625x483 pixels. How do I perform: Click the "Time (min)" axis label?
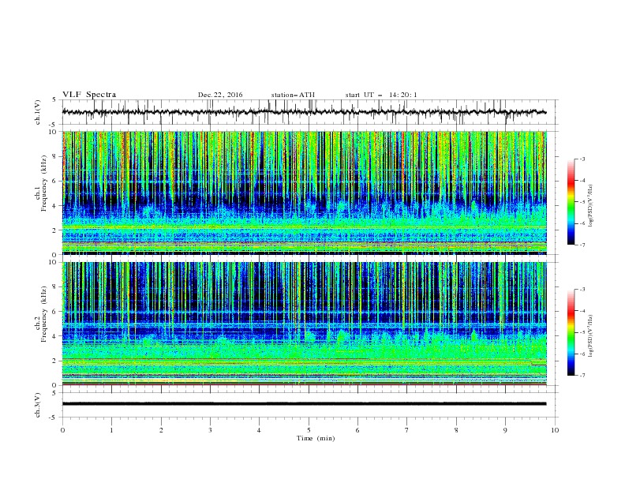(x=316, y=438)
